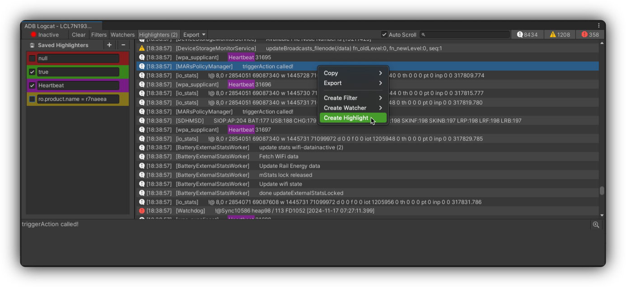
Task: Expand the Create Filter submenu
Action: (353, 98)
